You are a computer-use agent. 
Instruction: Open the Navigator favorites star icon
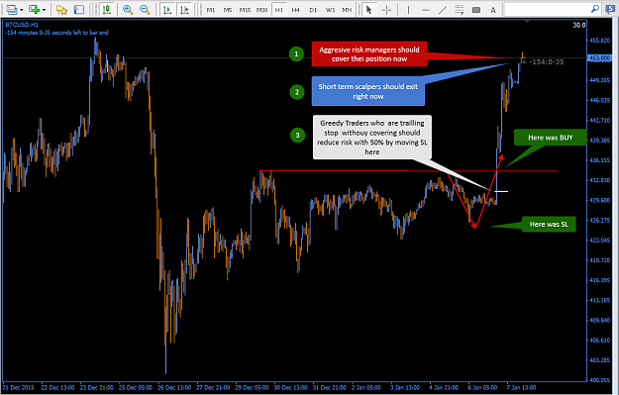point(61,10)
